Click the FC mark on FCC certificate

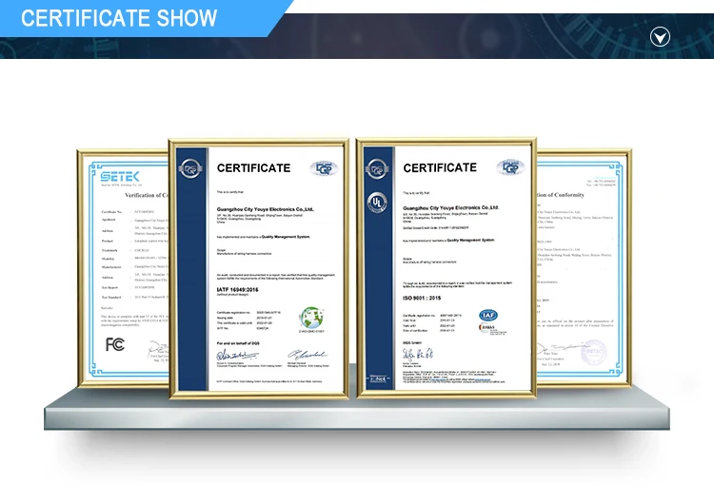tap(115, 342)
